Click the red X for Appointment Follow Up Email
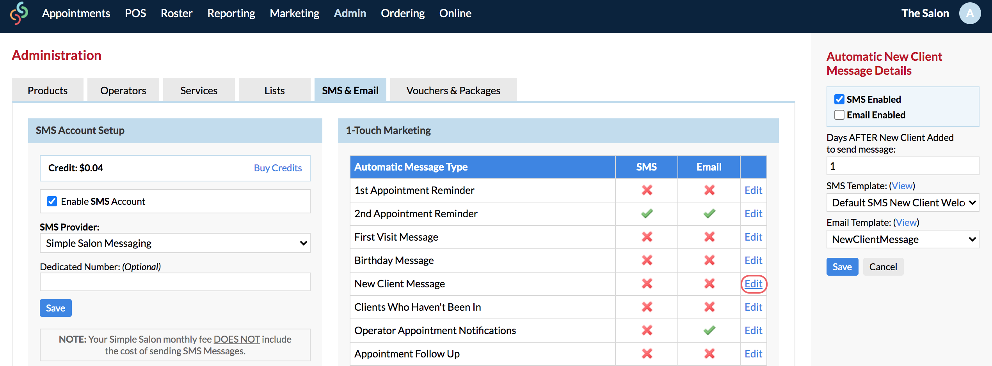 [x=709, y=354]
